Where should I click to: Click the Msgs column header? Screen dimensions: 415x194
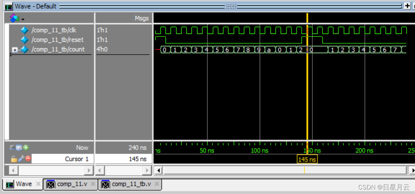(142, 18)
